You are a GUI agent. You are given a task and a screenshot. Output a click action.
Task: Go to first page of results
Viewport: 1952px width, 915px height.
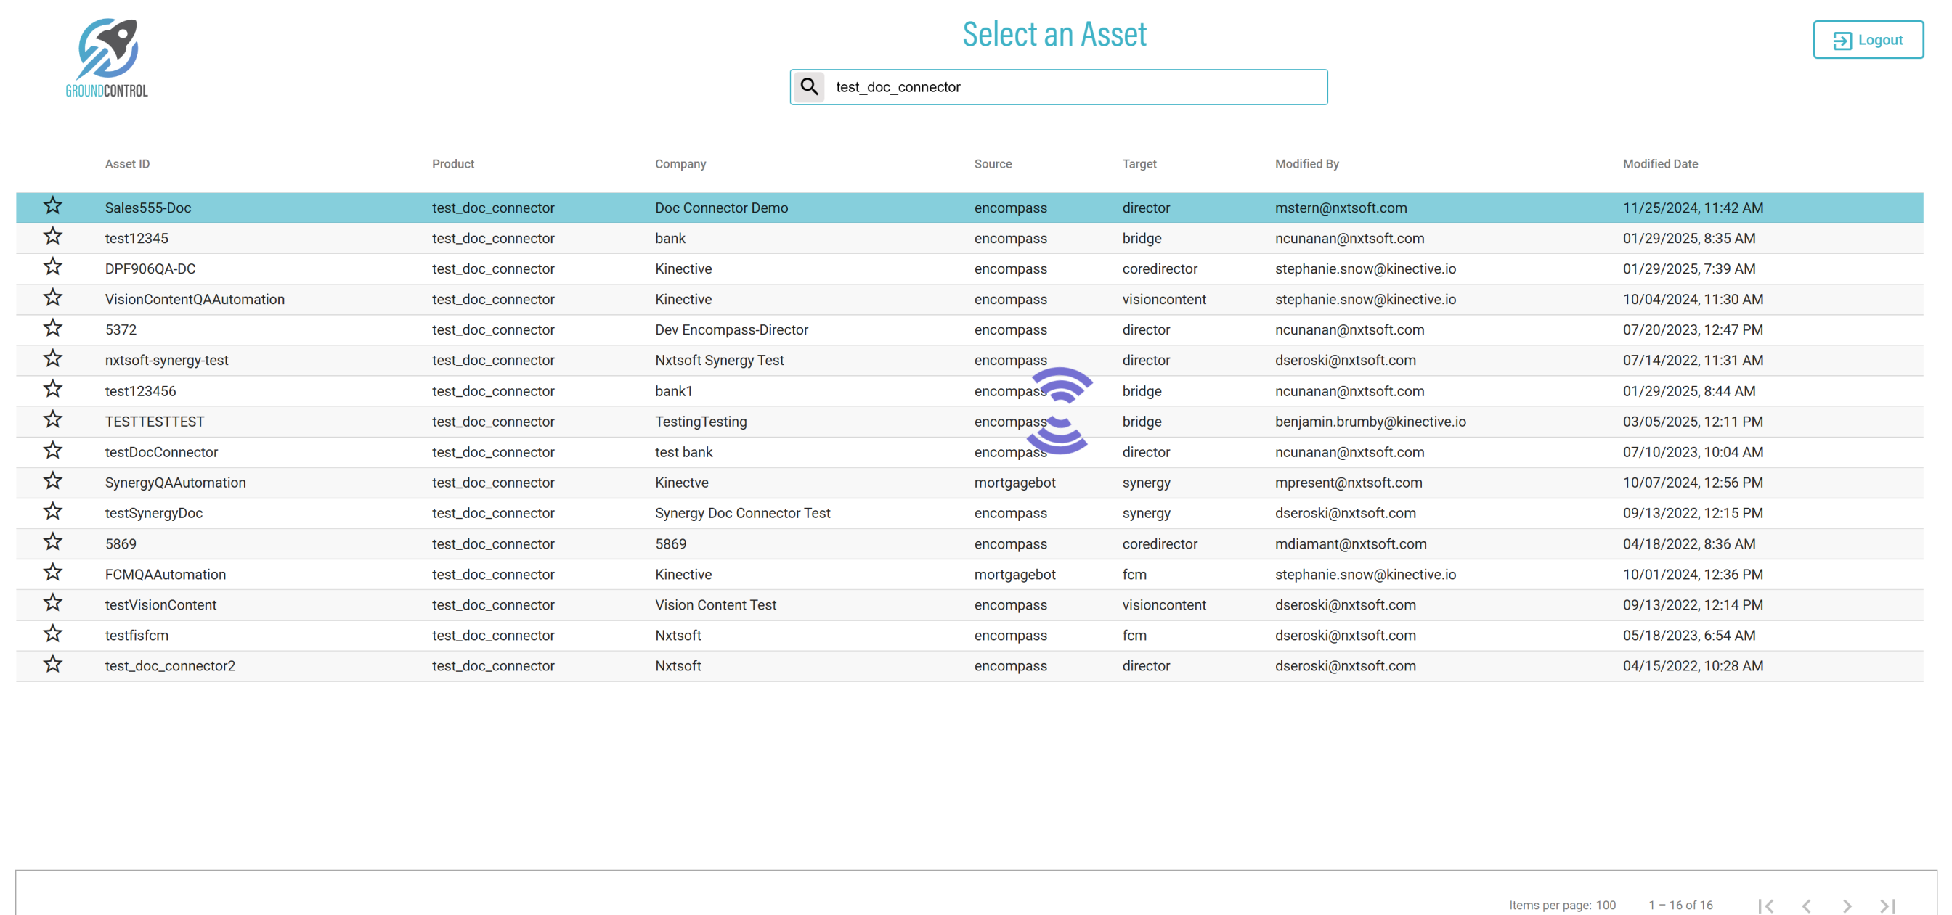[x=1765, y=905]
